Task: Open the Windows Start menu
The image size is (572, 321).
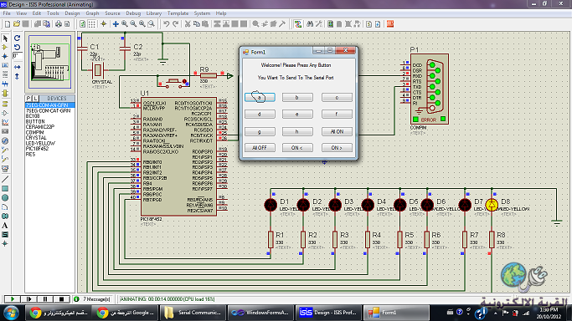Action: pyautogui.click(x=12, y=313)
